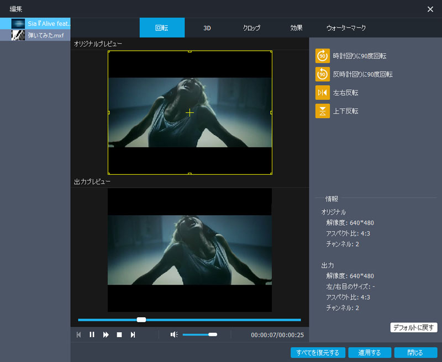Click the オリジナルプレビュー heading

pos(98,44)
